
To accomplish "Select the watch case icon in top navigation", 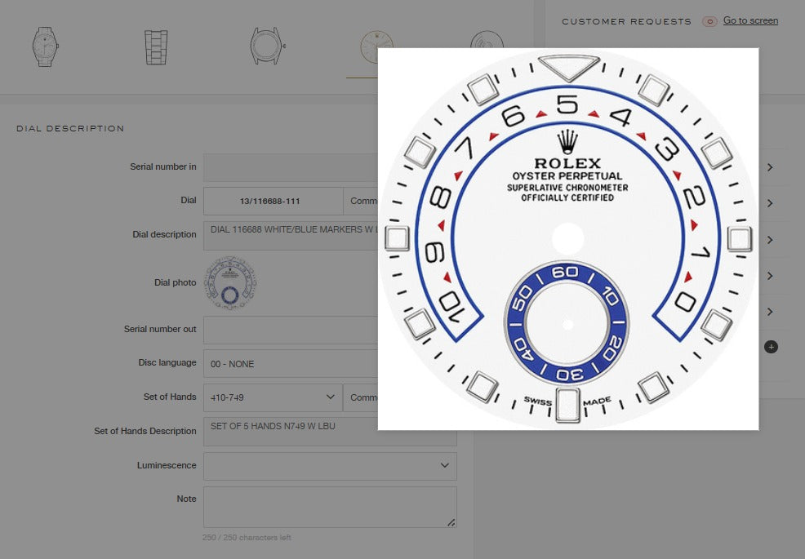I will 265,47.
